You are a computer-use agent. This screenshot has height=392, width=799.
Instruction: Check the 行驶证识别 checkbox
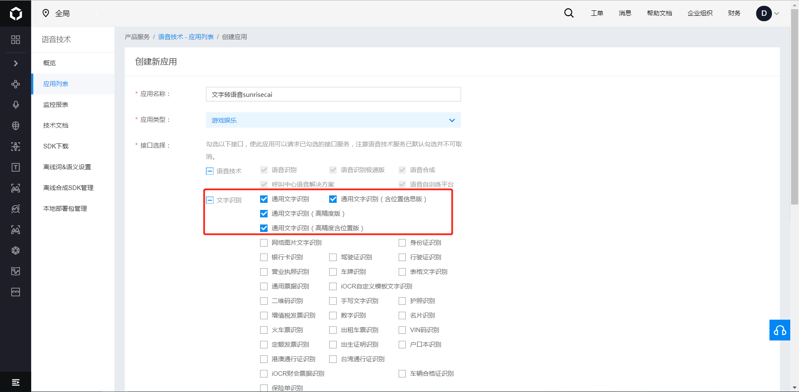[402, 257]
